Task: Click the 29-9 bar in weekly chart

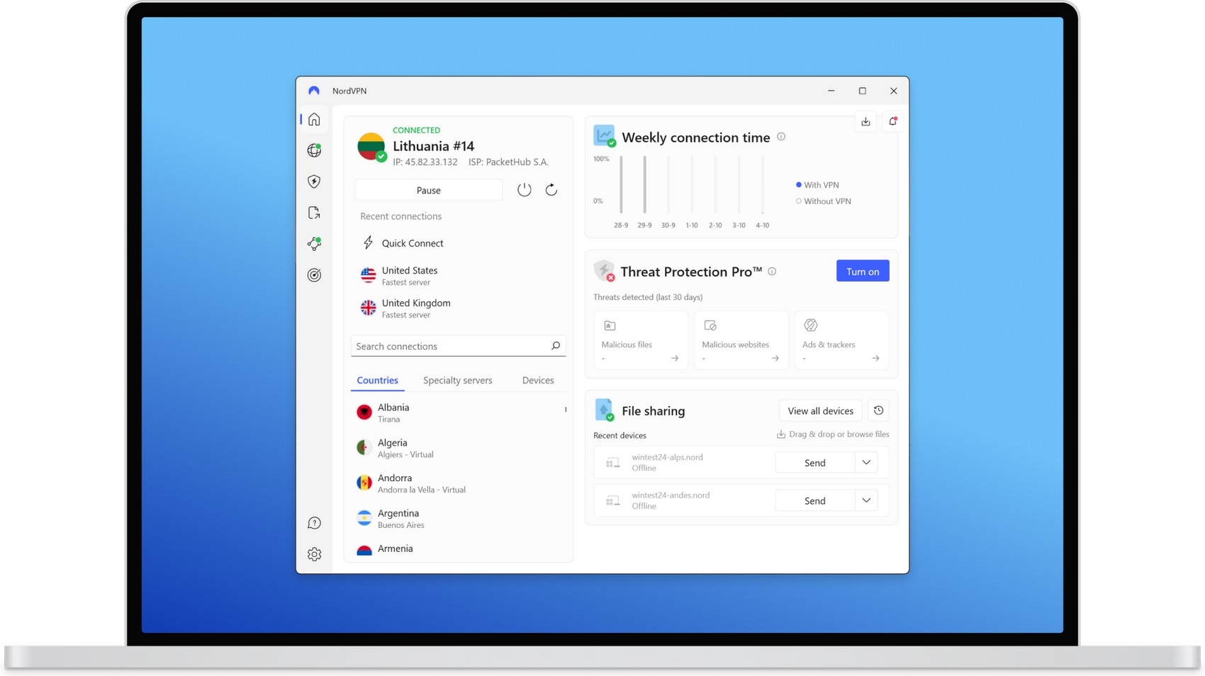Action: coord(644,184)
